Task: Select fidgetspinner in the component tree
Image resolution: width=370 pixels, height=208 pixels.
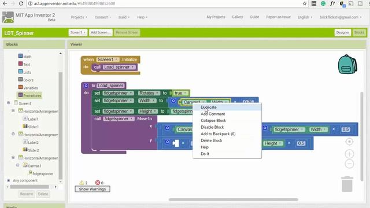Action: (x=43, y=174)
